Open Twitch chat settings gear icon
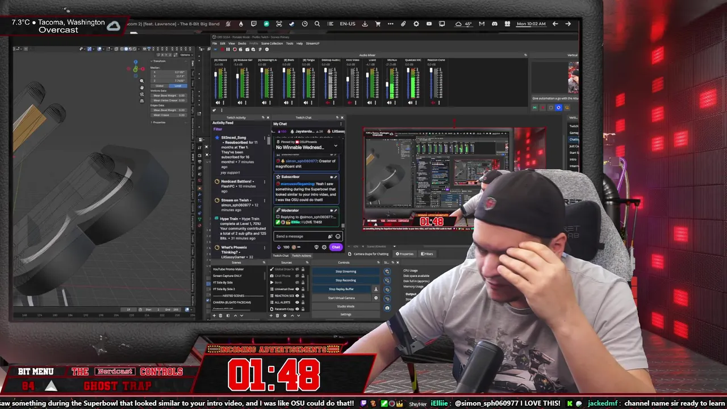The width and height of the screenshot is (727, 409). [324, 247]
